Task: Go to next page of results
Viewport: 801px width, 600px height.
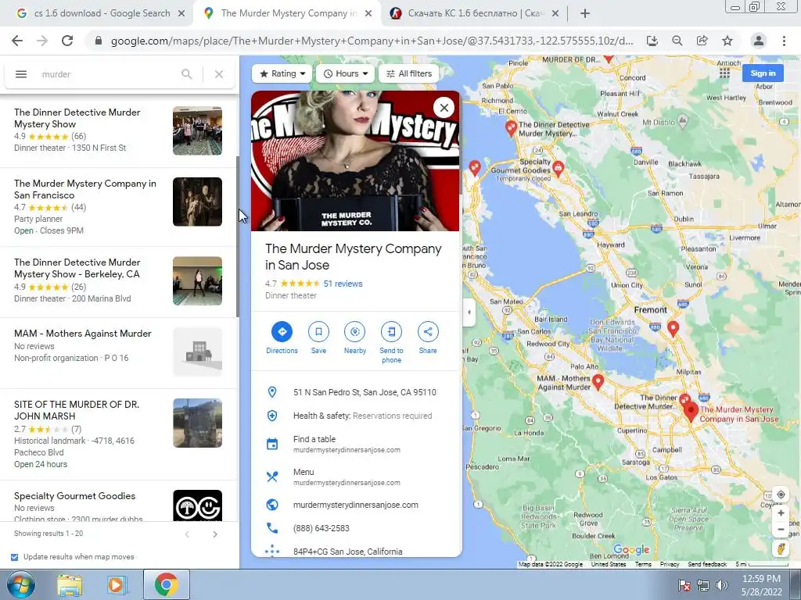Action: click(x=215, y=534)
